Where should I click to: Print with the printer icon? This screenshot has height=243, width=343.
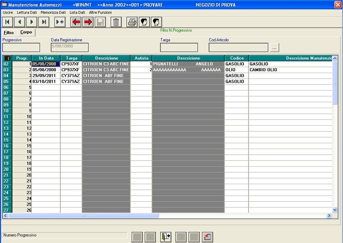pyautogui.click(x=132, y=22)
